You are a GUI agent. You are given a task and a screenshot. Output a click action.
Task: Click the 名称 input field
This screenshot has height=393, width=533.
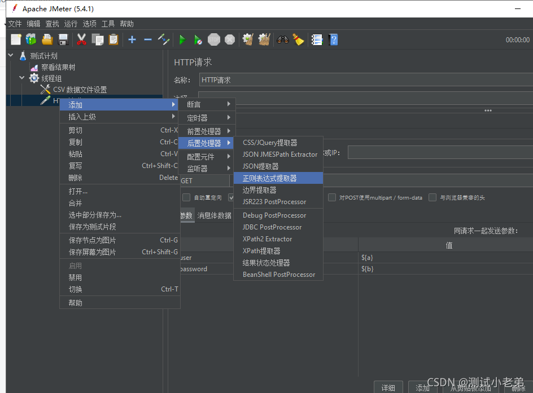pos(366,80)
